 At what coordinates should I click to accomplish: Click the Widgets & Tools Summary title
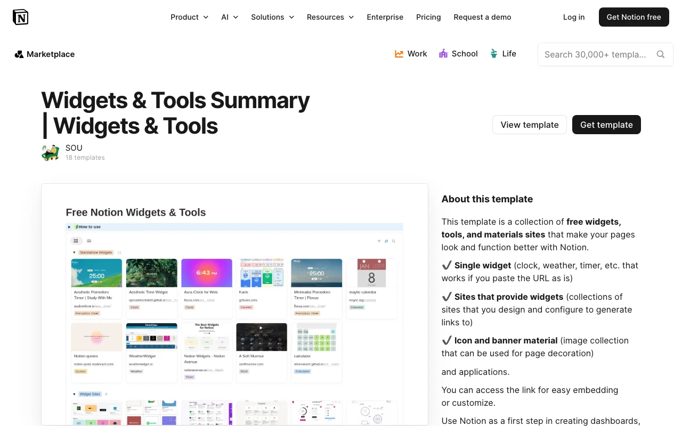(175, 113)
